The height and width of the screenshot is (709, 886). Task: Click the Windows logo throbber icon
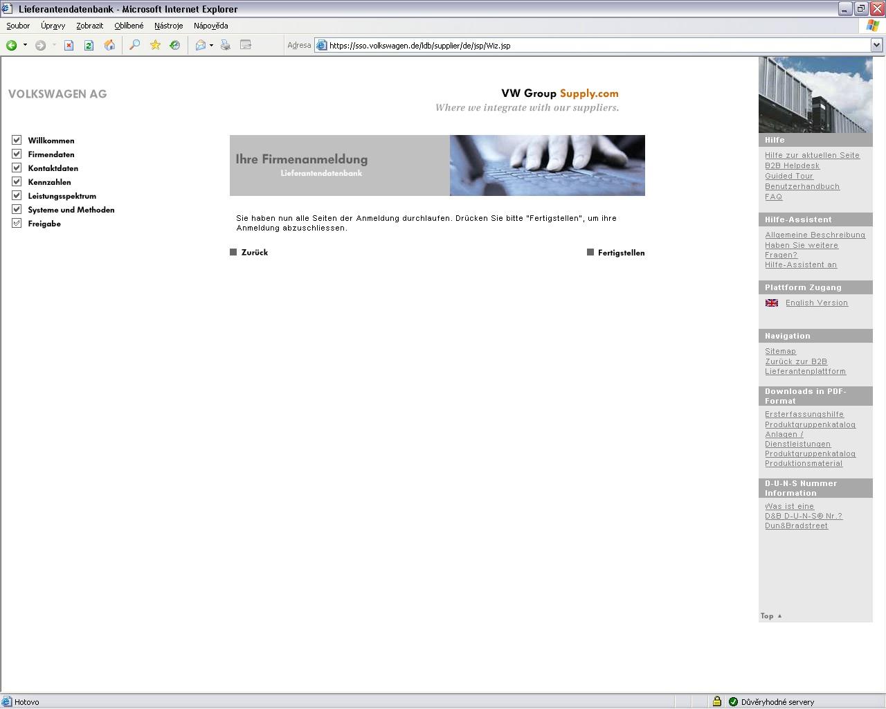click(x=873, y=26)
